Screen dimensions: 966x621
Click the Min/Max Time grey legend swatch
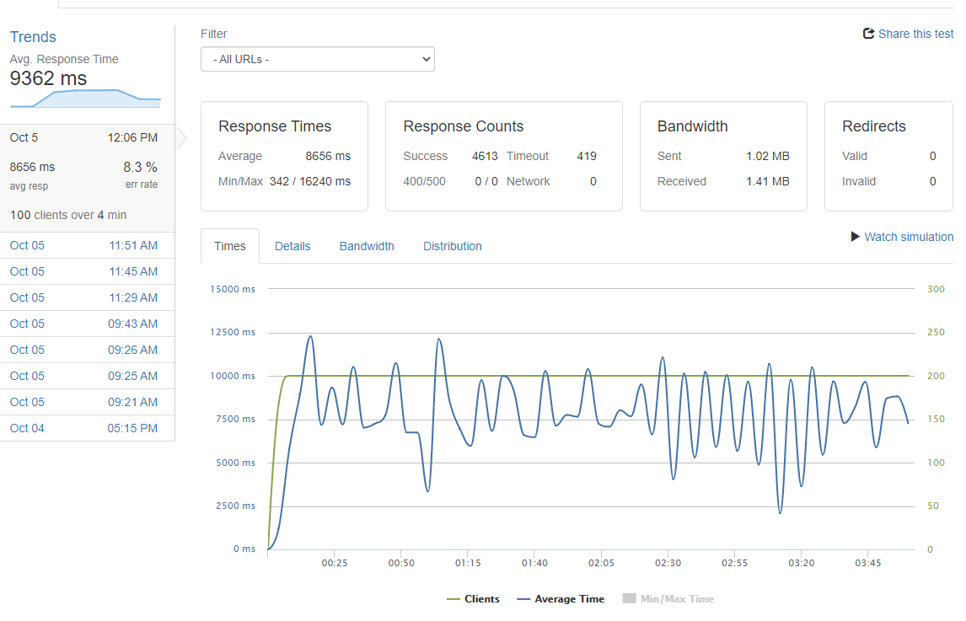click(x=629, y=599)
